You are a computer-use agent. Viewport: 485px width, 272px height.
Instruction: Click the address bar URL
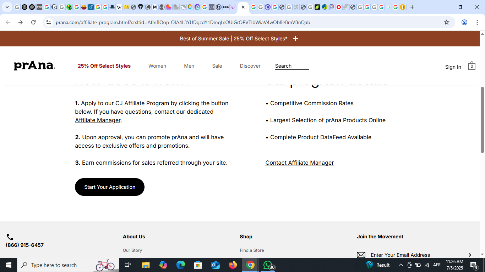pyautogui.click(x=183, y=22)
